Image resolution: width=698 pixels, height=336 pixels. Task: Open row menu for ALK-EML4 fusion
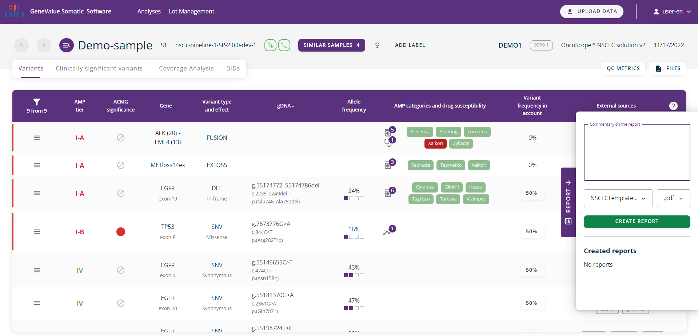click(x=37, y=138)
